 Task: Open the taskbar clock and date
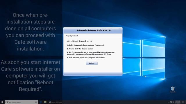178,102
